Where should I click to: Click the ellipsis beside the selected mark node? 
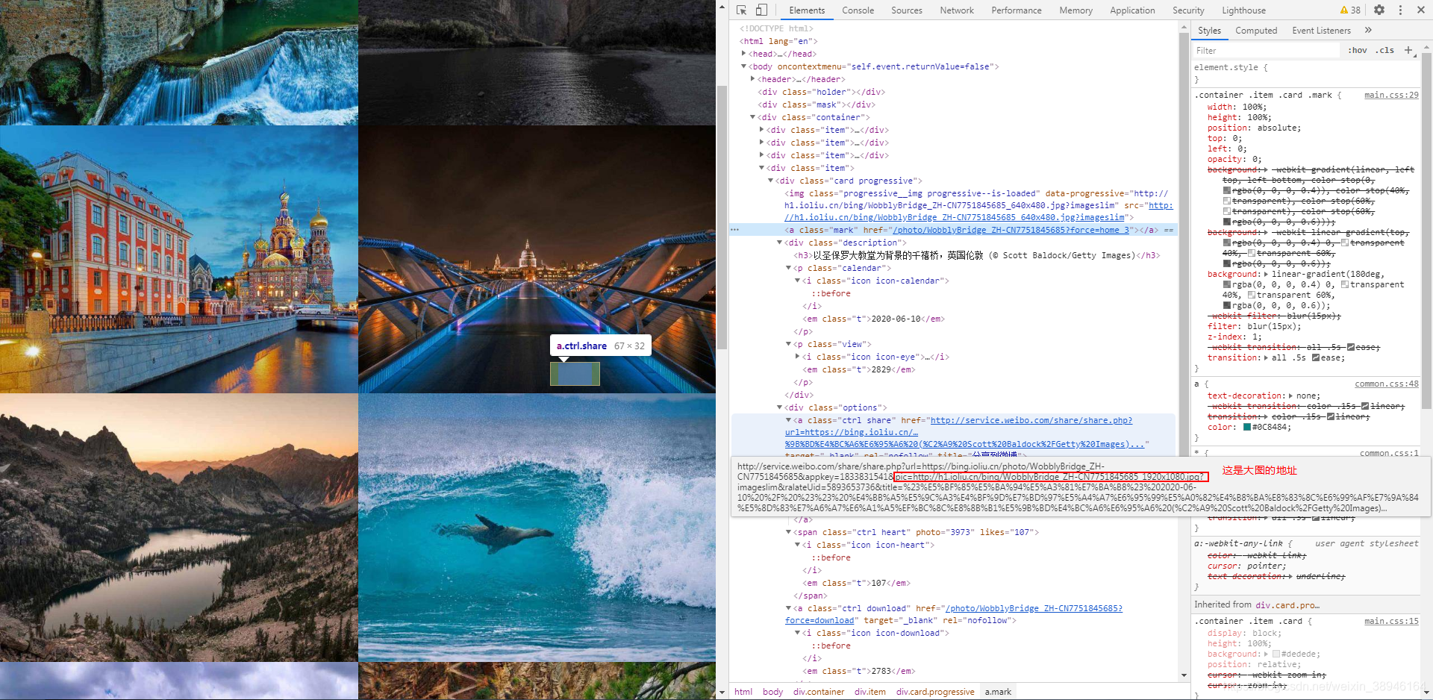(734, 230)
